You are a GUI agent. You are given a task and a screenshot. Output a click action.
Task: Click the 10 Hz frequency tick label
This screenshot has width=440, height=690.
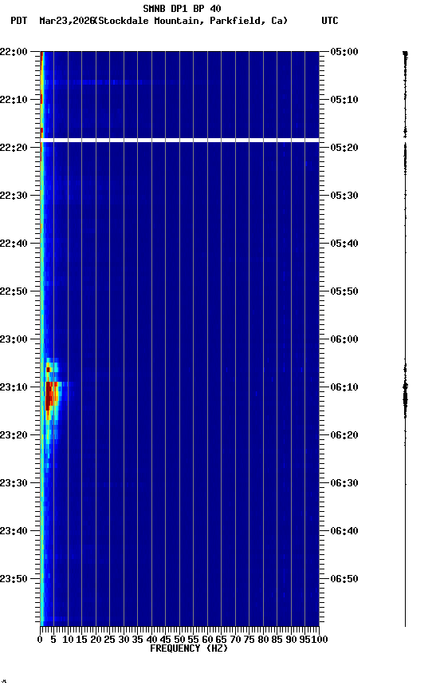click(x=68, y=640)
